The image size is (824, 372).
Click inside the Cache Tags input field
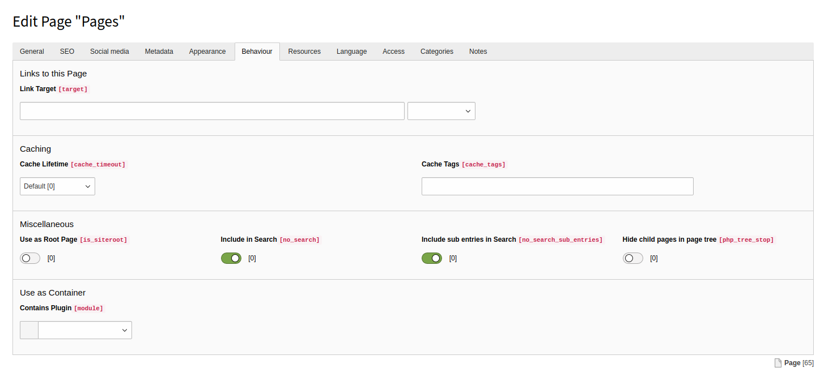pyautogui.click(x=557, y=186)
